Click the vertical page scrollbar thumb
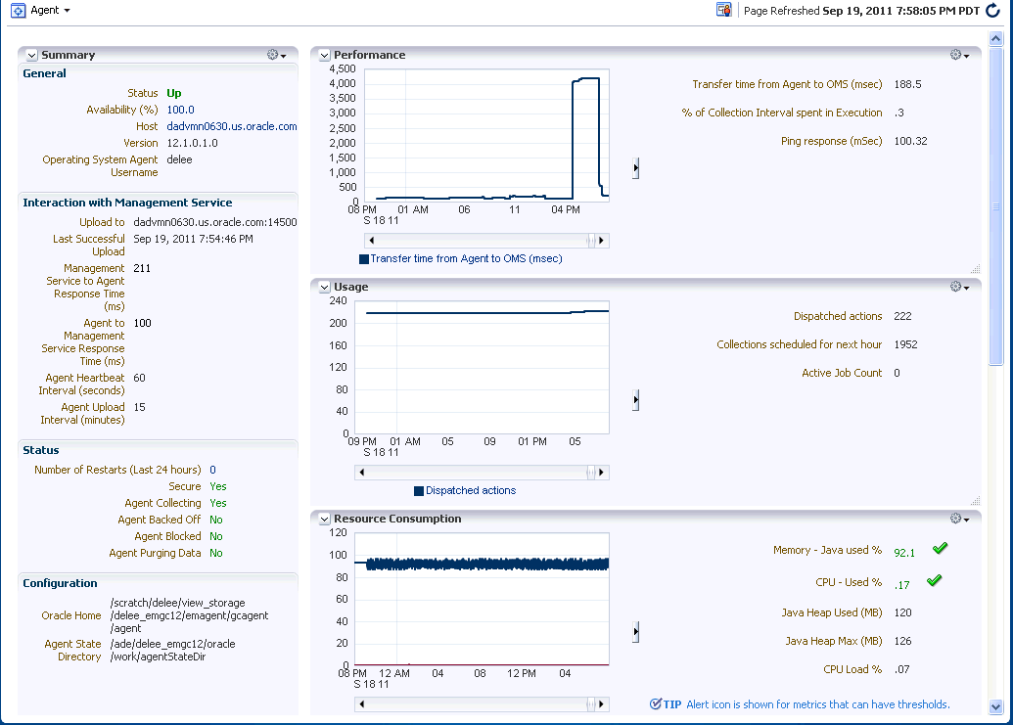This screenshot has height=725, width=1013. tap(995, 206)
